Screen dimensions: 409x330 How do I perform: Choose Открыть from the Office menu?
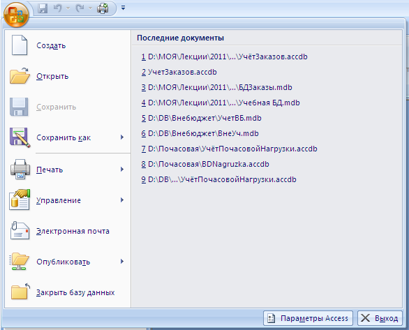click(68, 76)
